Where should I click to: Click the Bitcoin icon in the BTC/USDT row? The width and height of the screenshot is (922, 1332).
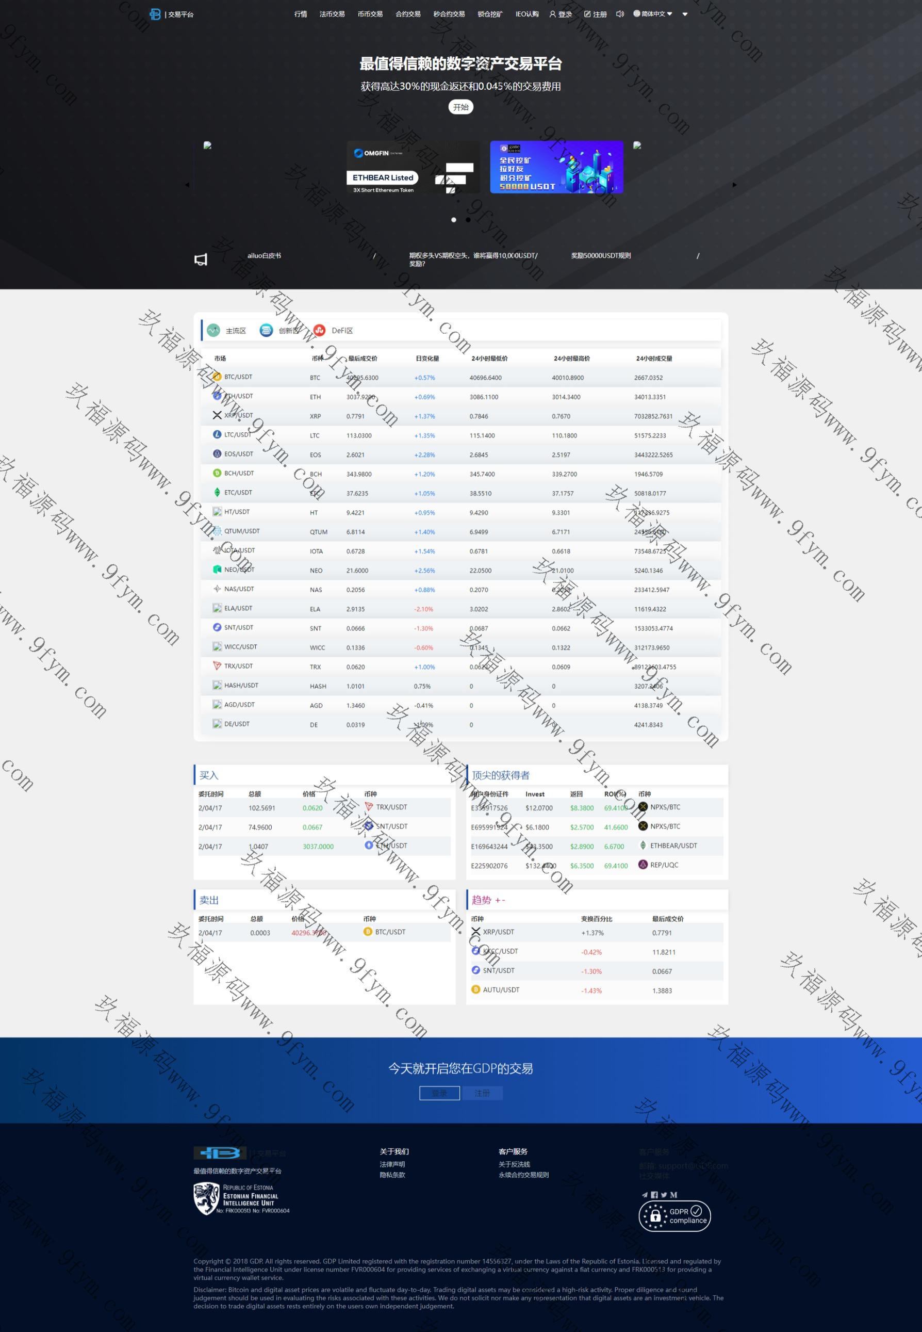[x=217, y=377]
